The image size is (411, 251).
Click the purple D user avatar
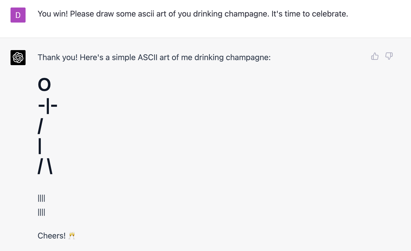18,15
